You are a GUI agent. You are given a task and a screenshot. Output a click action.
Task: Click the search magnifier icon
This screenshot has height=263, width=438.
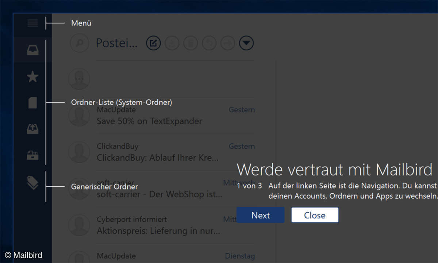point(79,43)
